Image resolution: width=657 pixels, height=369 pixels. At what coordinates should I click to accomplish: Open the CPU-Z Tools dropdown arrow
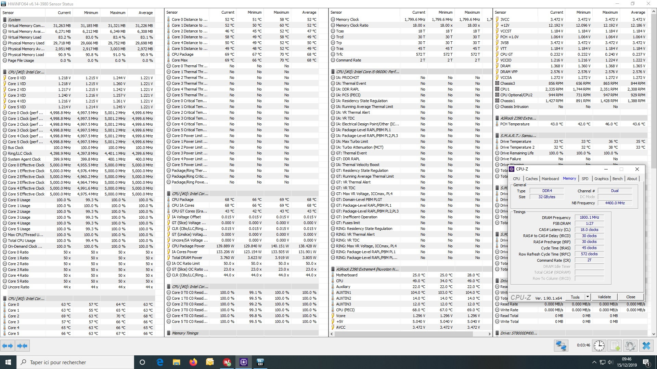[588, 297]
